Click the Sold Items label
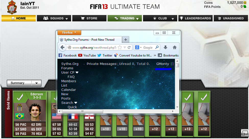The width and height of the screenshot is (249, 139). click(8, 100)
